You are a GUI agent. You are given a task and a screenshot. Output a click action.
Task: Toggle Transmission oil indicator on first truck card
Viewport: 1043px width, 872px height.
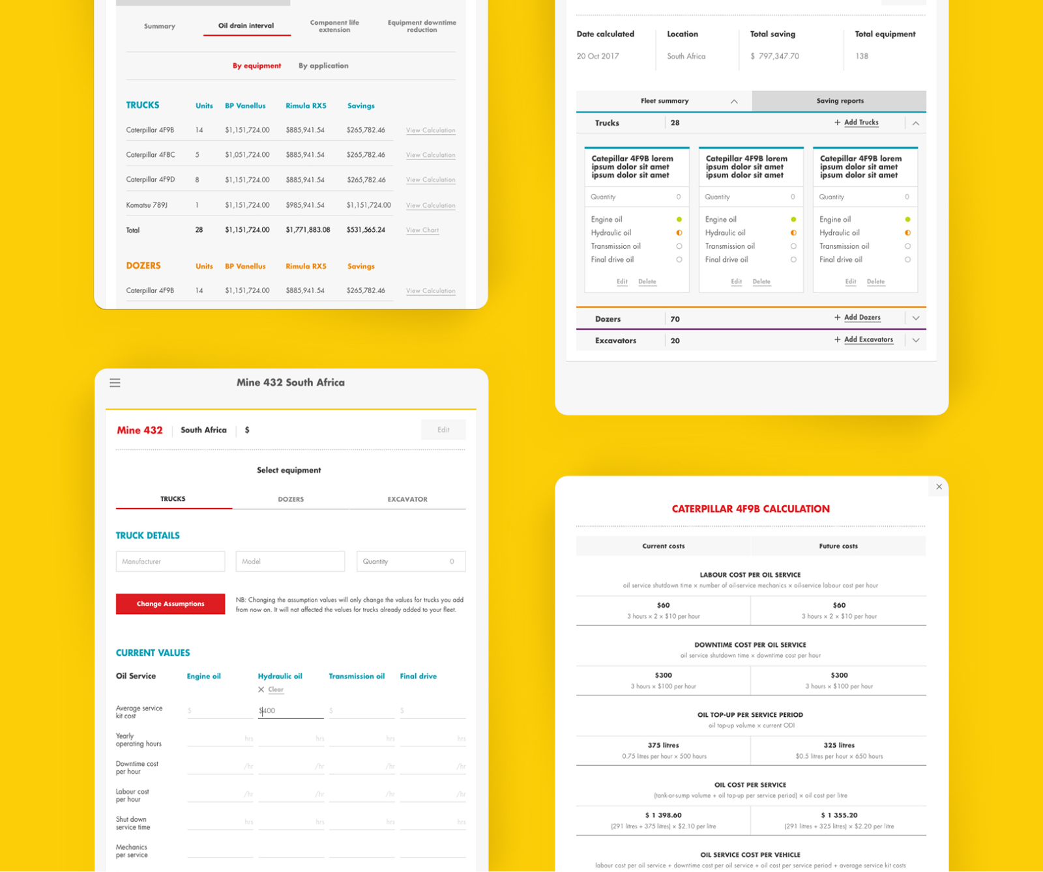click(x=679, y=246)
